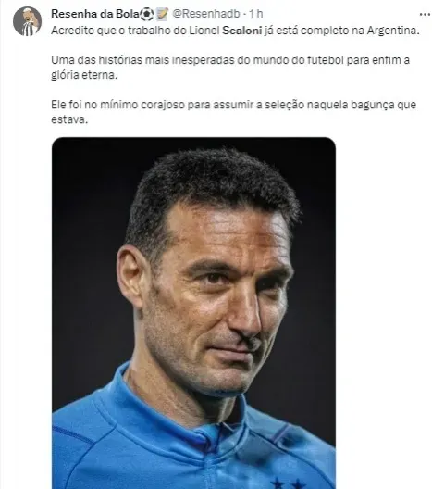Click the Resenha da Bola profile avatar
This screenshot has height=489, width=432.
(28, 21)
